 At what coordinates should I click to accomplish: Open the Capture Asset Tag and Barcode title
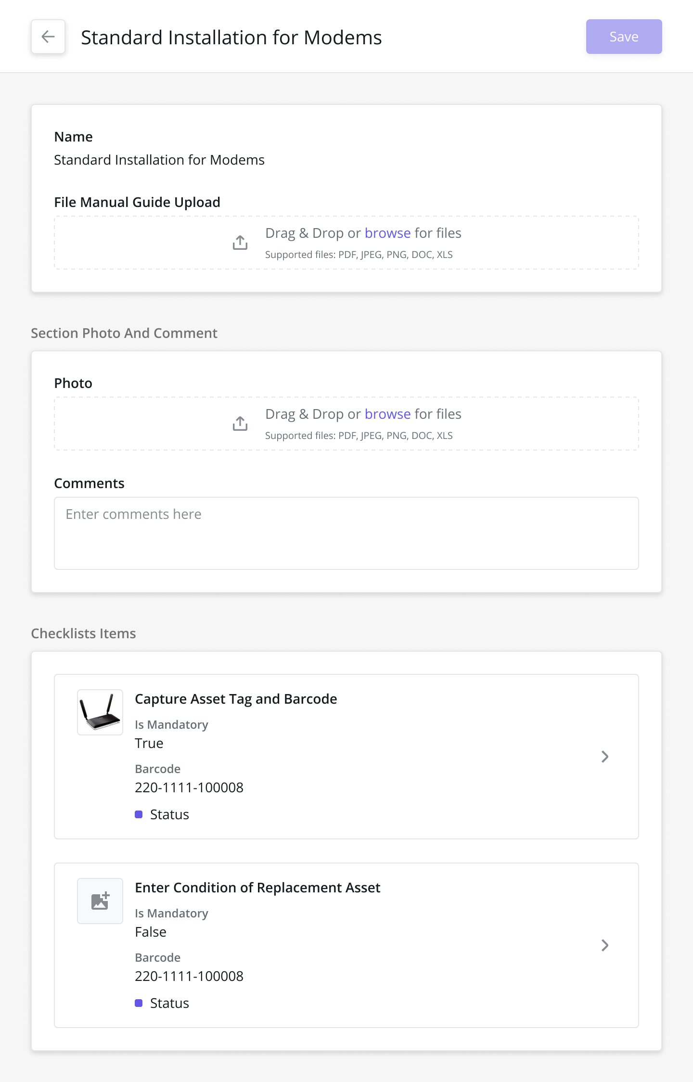point(236,699)
